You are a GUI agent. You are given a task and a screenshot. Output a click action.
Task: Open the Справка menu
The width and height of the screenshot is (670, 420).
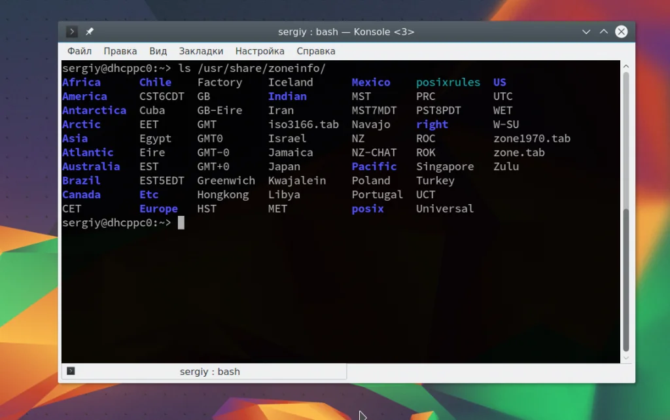coord(316,51)
